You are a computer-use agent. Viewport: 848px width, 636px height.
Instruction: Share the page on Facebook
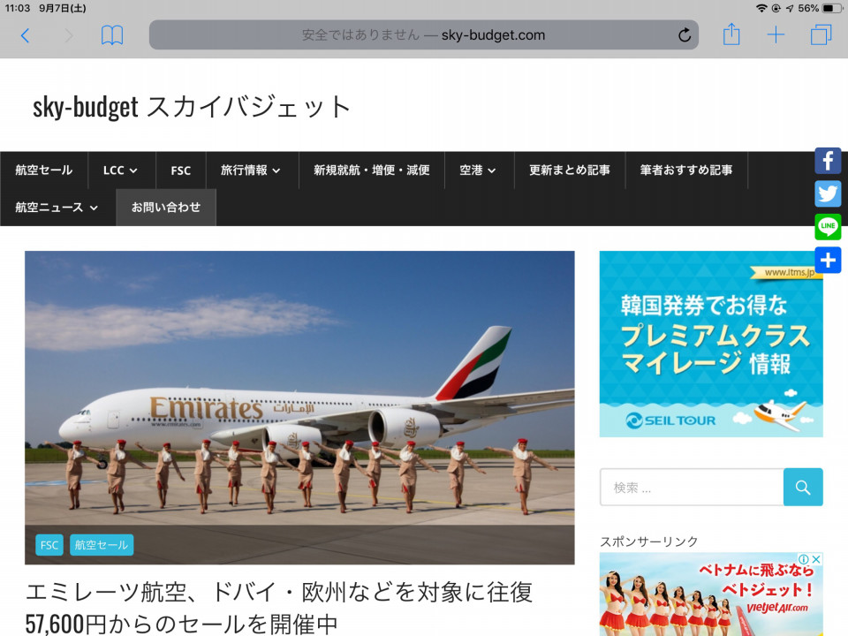(828, 161)
